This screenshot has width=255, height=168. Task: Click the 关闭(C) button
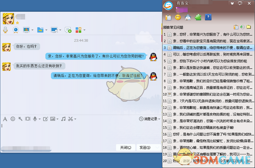click(125, 147)
